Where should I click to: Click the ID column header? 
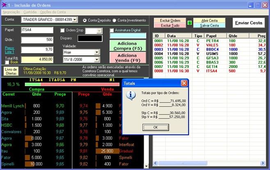click(x=159, y=36)
